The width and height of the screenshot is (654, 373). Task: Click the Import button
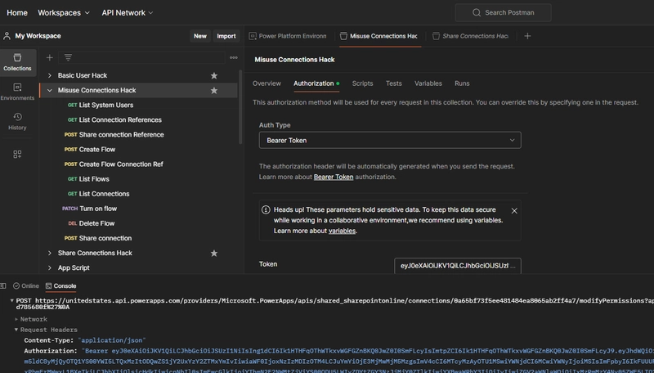pos(226,36)
